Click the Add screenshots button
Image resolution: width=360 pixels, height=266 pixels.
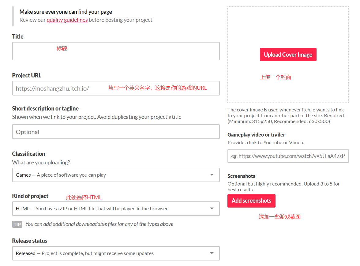(x=251, y=201)
